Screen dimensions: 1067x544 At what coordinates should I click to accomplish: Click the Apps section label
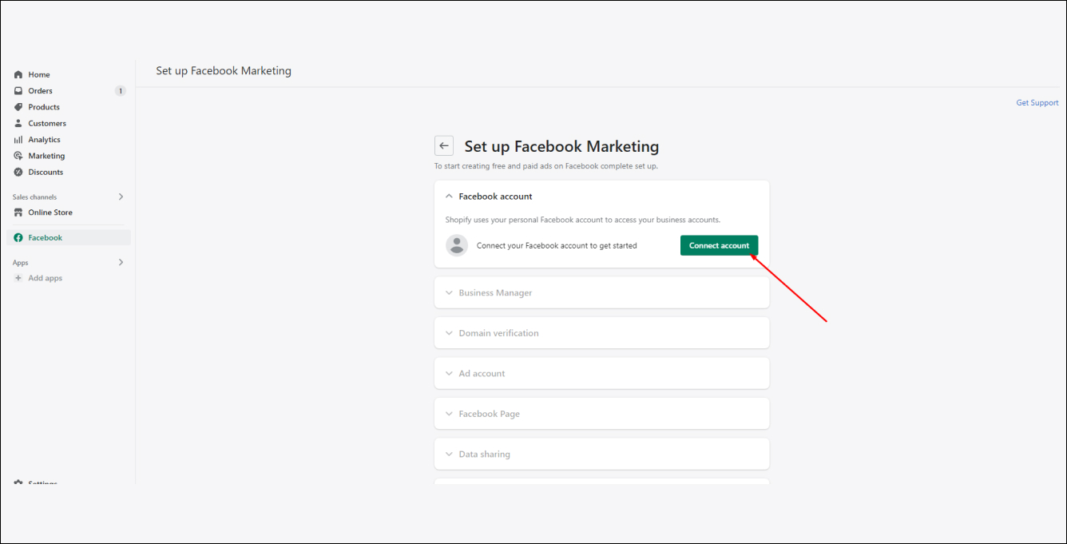[20, 262]
